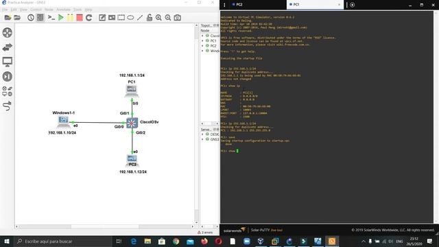This screenshot has width=439, height=247.
Task: Suspend all nodes with yellow pause button
Action: [x=70, y=18]
